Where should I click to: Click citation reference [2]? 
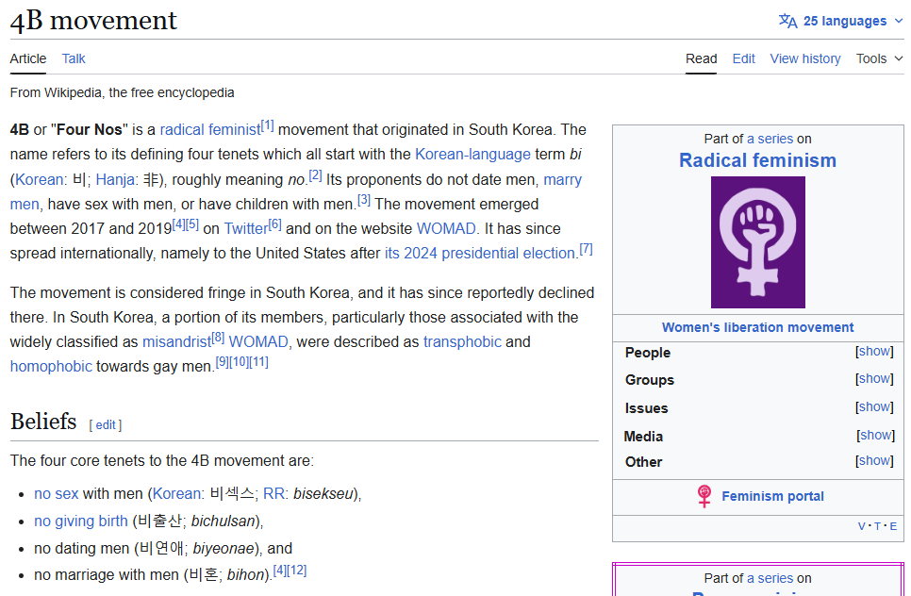(315, 174)
